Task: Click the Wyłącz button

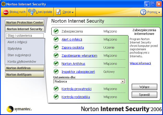Action: (144, 87)
